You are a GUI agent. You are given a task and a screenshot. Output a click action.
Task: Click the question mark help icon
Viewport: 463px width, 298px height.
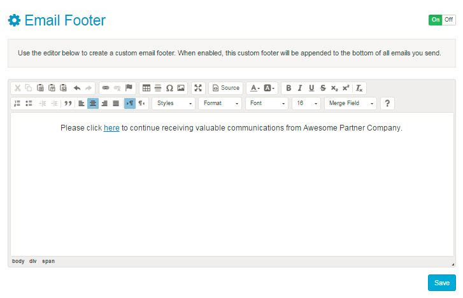point(387,103)
